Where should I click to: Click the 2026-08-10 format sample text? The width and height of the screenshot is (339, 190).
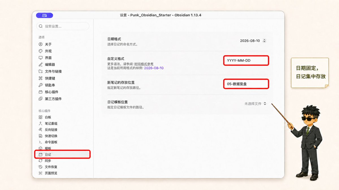pyautogui.click(x=154, y=68)
